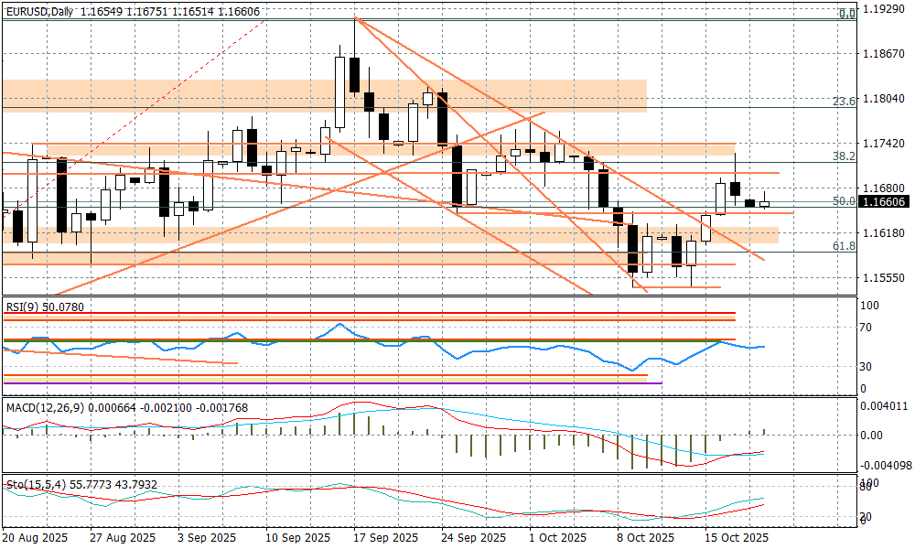Click the 50.0 Fibonacci level label
Viewport: 915px width, 549px height.
[x=845, y=200]
